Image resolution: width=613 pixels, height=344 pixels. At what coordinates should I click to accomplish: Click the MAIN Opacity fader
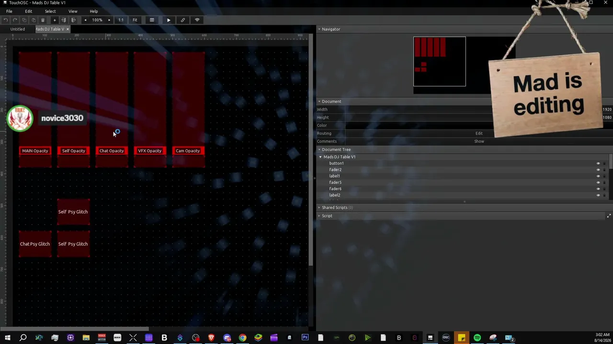point(35,110)
